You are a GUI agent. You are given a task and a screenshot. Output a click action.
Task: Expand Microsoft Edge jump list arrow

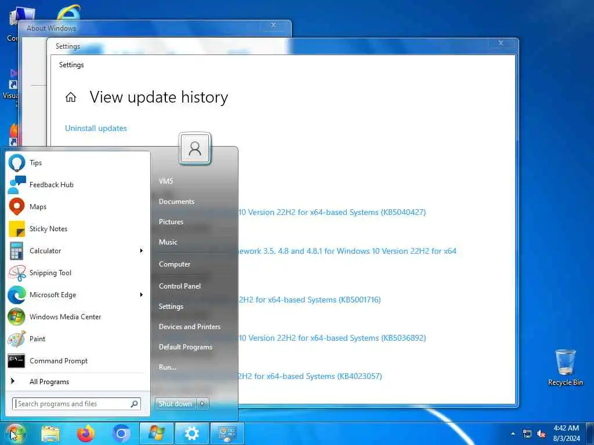[142, 295]
